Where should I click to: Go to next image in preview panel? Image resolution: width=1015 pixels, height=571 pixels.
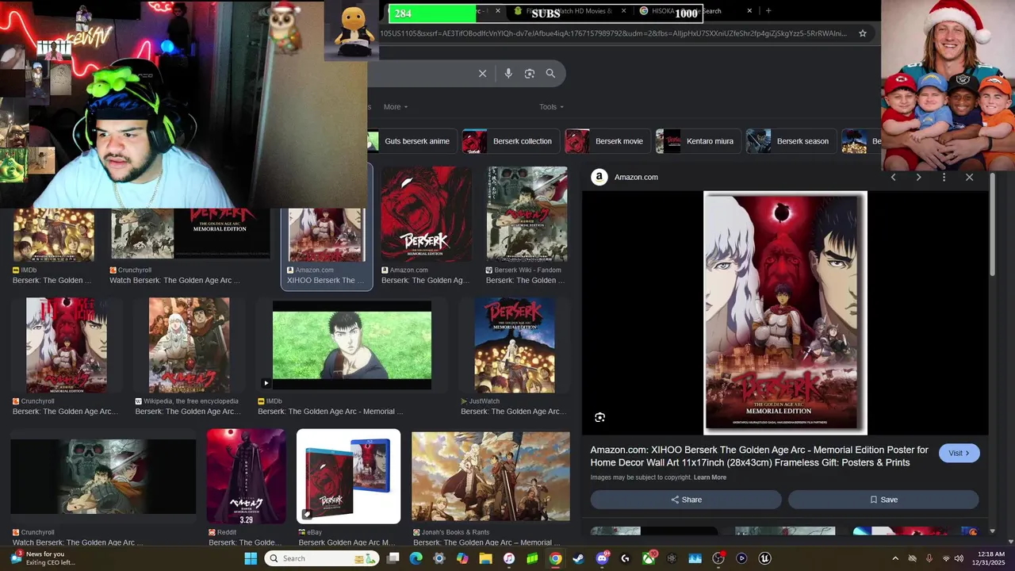coord(919,177)
